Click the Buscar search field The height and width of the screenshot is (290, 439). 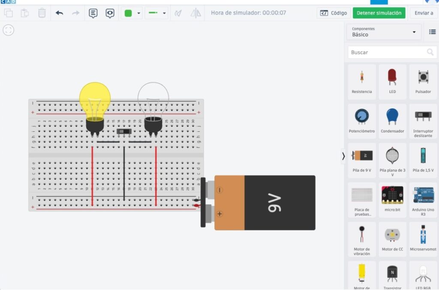392,52
